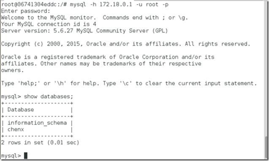Click the 'Enter password:' line
This screenshot has width=269, height=161.
pyautogui.click(x=26, y=11)
